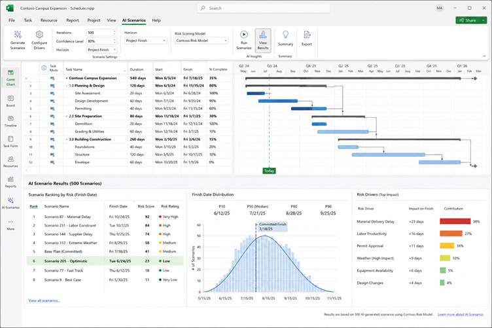
Task: Open the View ribbon tab
Action: (111, 20)
